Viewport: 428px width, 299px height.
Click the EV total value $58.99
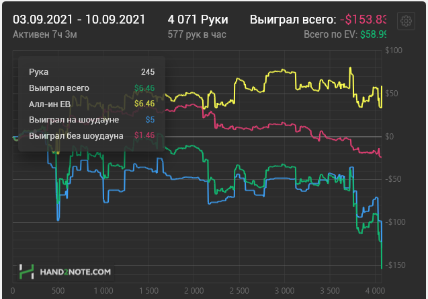[x=373, y=34]
